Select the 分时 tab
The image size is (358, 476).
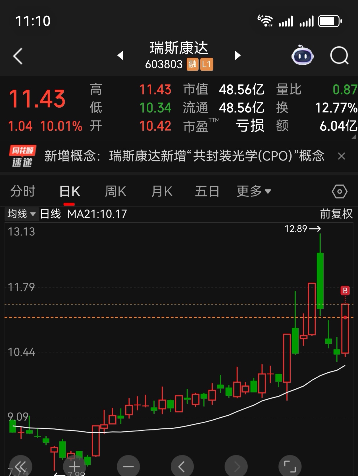click(23, 191)
